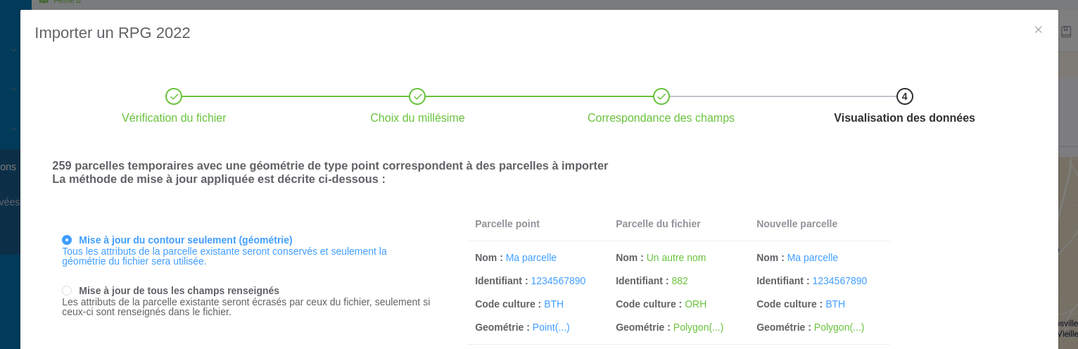Click Polygon(...) geometry under Nouvelle parcelle
1078x349 pixels.
(x=839, y=327)
